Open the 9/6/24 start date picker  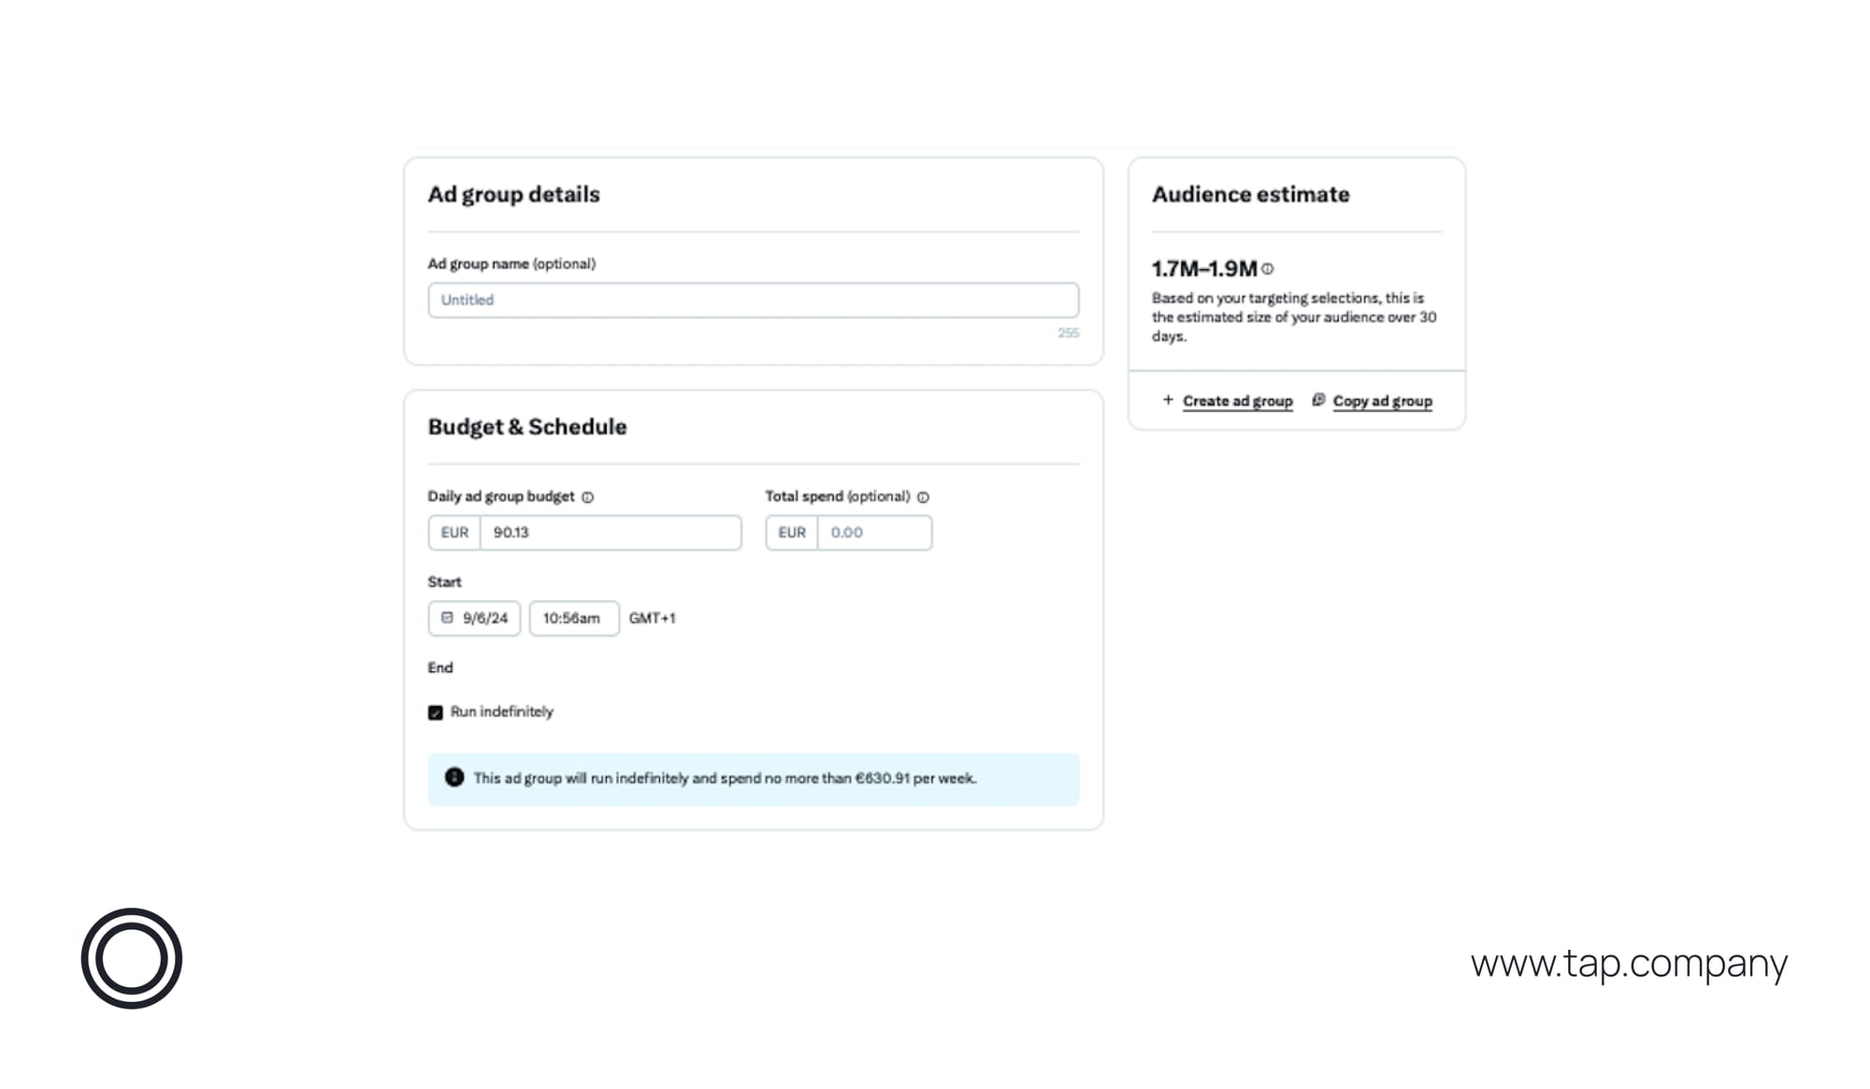click(474, 618)
